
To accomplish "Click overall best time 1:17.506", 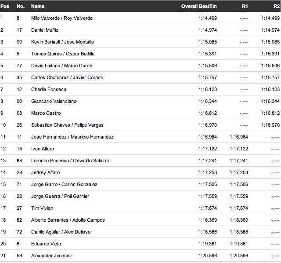I will 208,184.
